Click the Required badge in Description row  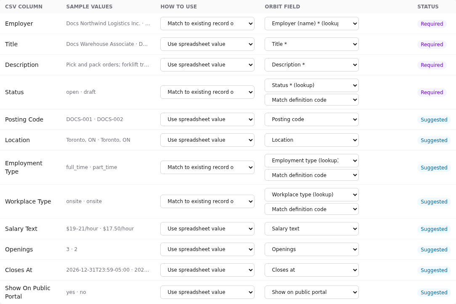[432, 65]
